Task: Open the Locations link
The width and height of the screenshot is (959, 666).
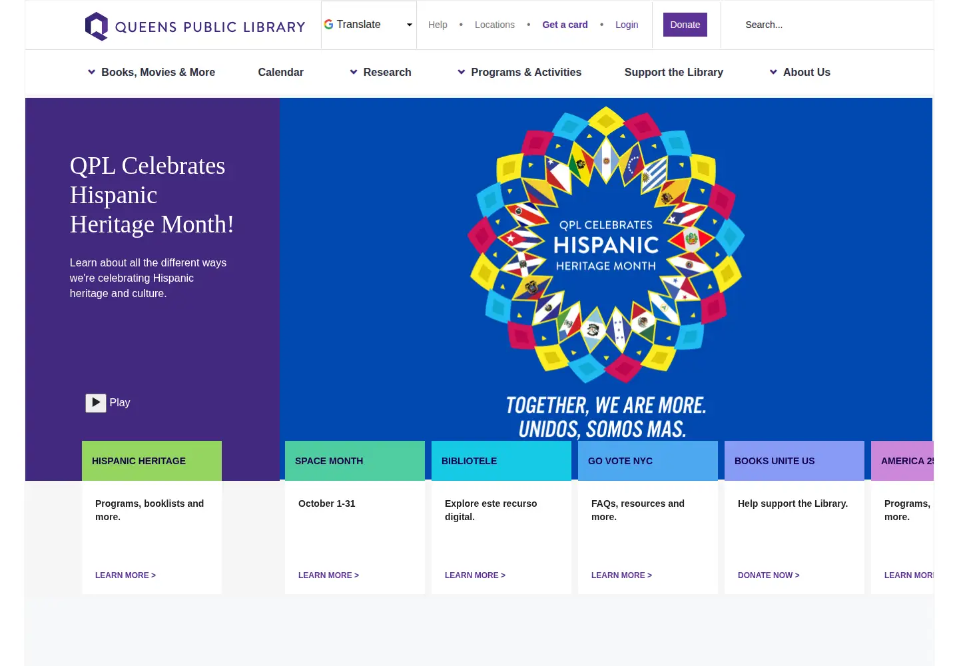Action: [494, 25]
